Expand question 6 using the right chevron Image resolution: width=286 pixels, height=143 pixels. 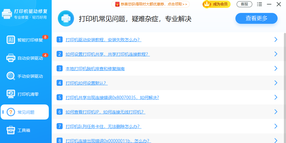(x=275, y=112)
